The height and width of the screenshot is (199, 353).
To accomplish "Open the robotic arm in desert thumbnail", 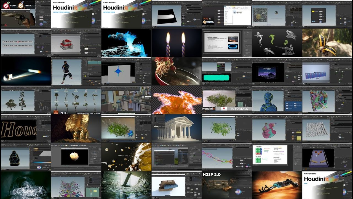I will pos(277,185).
